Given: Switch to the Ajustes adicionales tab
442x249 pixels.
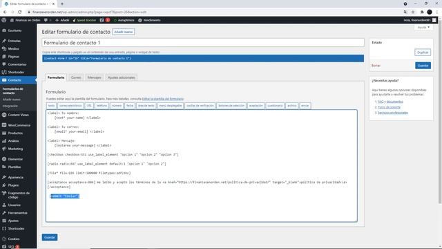Looking at the screenshot, I should coord(122,77).
